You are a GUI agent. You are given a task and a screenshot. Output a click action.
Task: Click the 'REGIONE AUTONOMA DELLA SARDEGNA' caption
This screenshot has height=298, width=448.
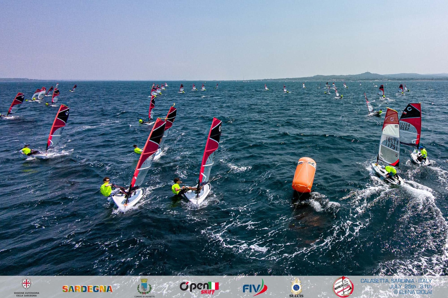click(x=27, y=294)
